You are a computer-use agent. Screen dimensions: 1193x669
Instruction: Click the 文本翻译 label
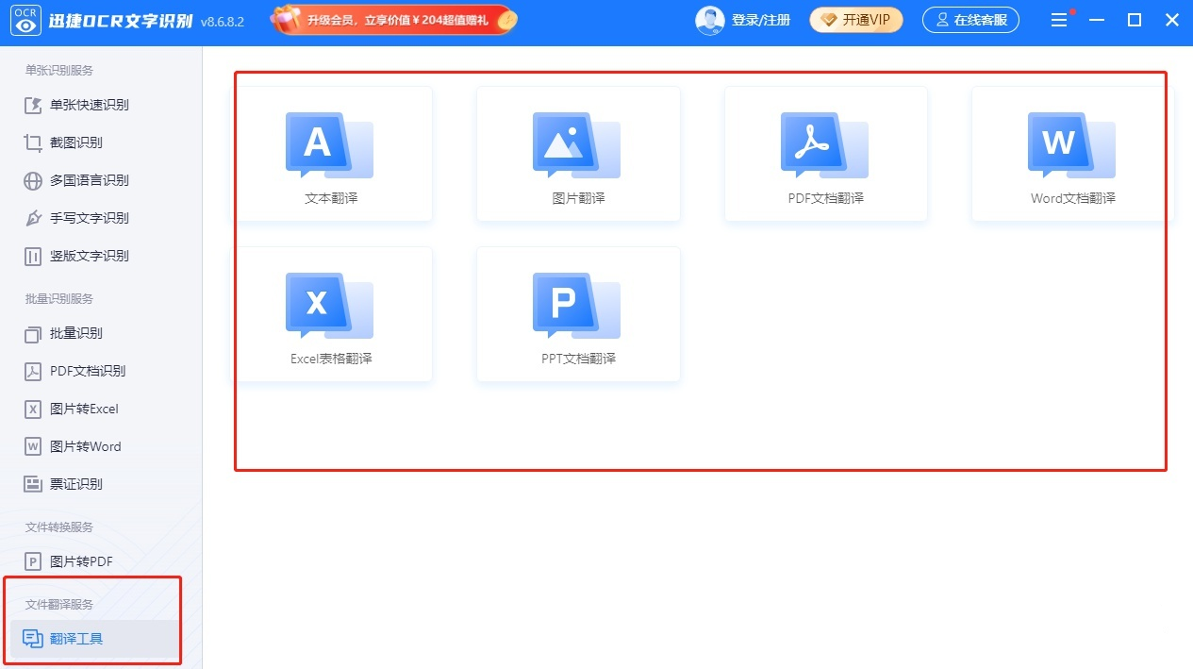point(331,198)
